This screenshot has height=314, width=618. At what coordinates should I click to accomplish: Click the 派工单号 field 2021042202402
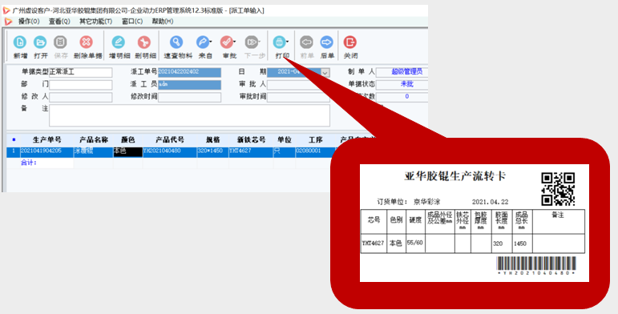190,72
